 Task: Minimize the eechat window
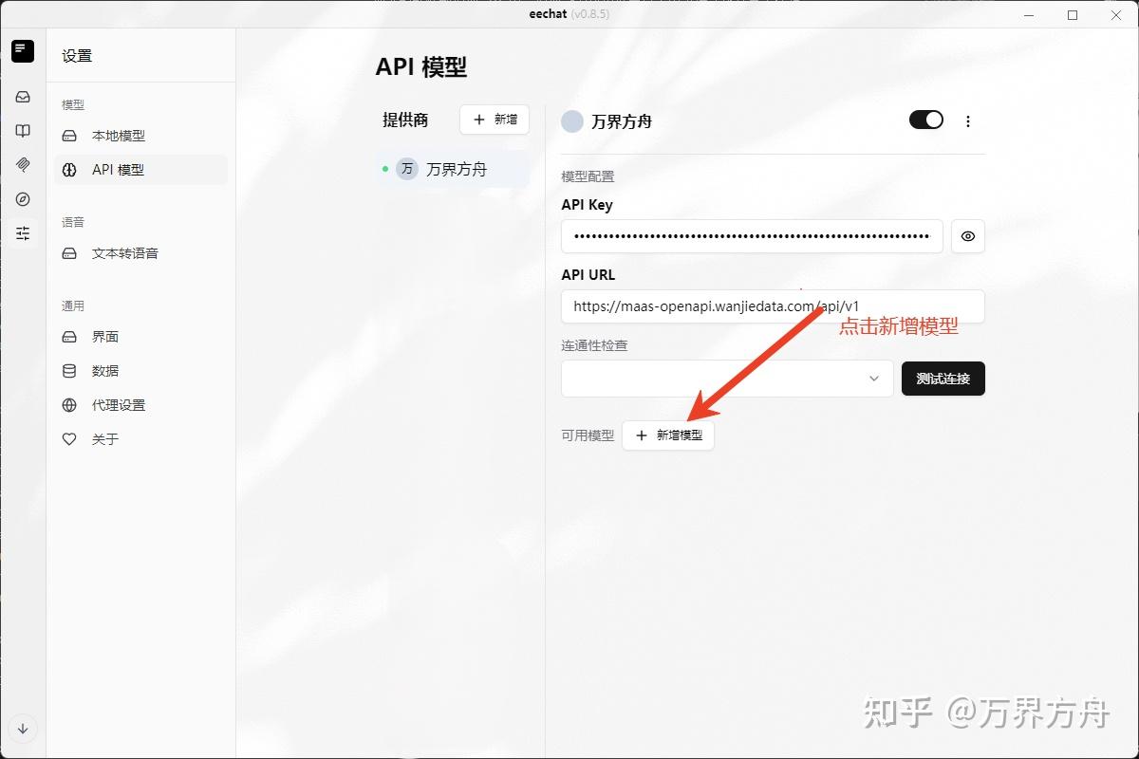pyautogui.click(x=1030, y=14)
